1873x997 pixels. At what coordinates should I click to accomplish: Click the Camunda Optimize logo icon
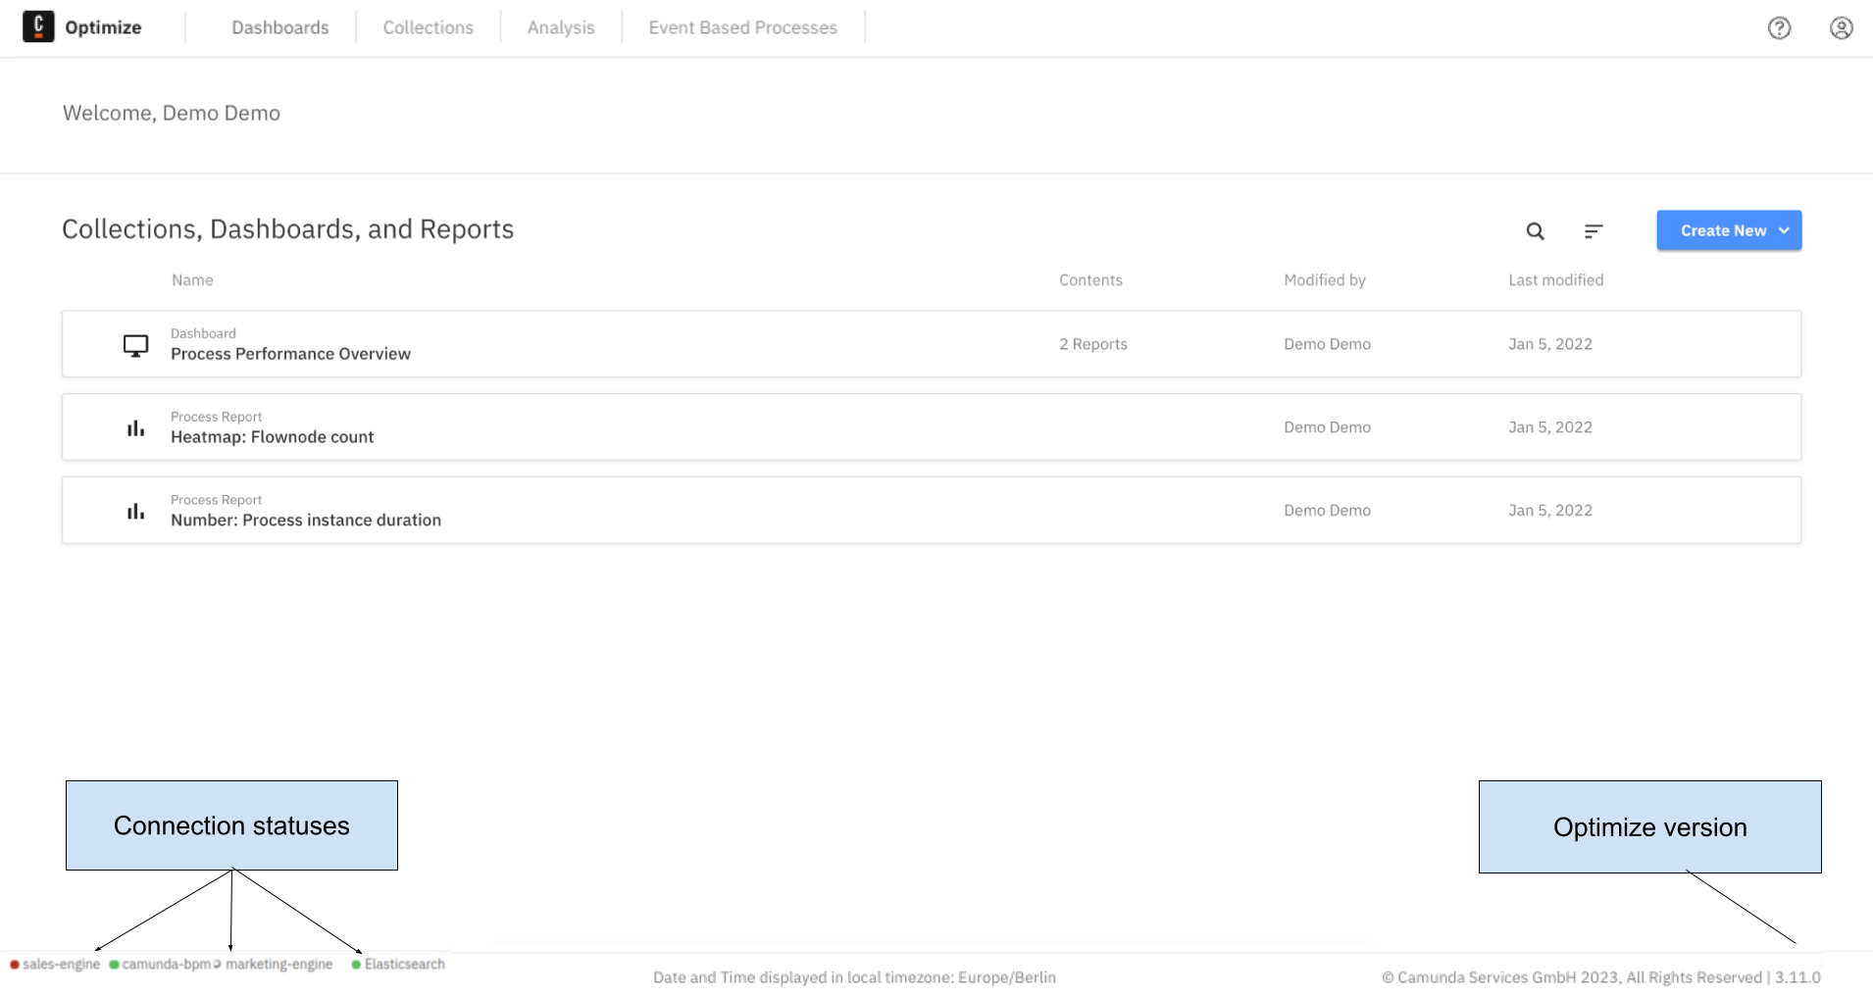[x=38, y=26]
